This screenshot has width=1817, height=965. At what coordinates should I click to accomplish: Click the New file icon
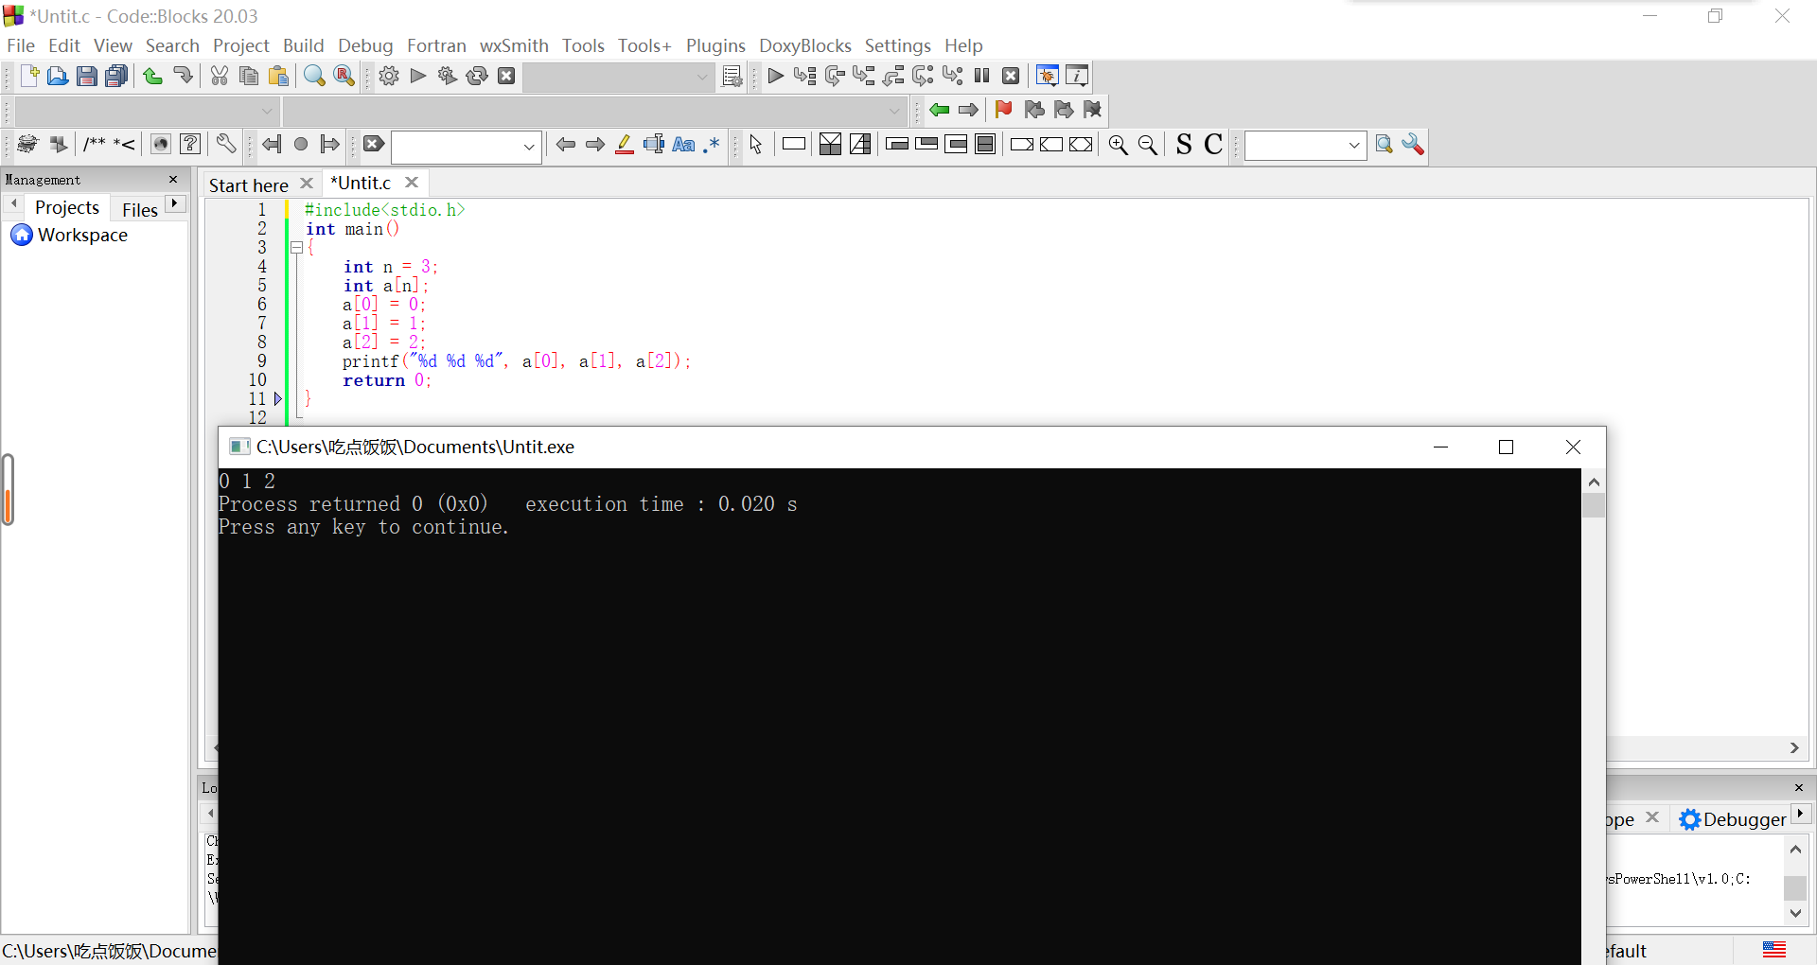point(29,76)
